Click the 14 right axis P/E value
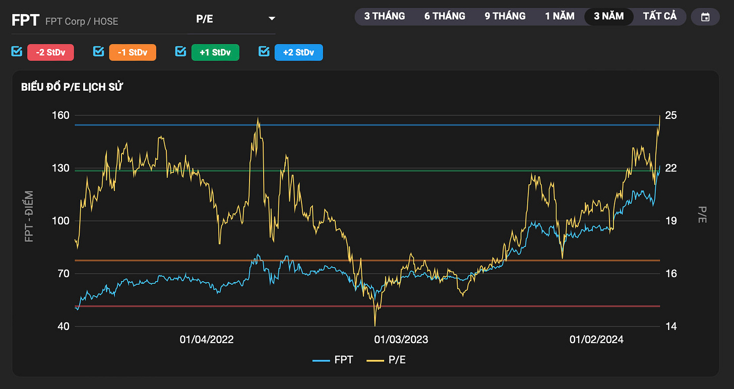The height and width of the screenshot is (389, 734). [671, 327]
